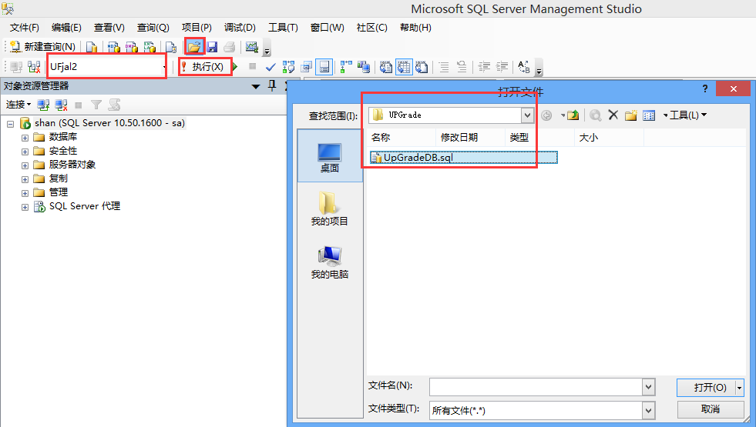The image size is (756, 427).
Task: Click the 文件名 input field
Action: coord(536,387)
